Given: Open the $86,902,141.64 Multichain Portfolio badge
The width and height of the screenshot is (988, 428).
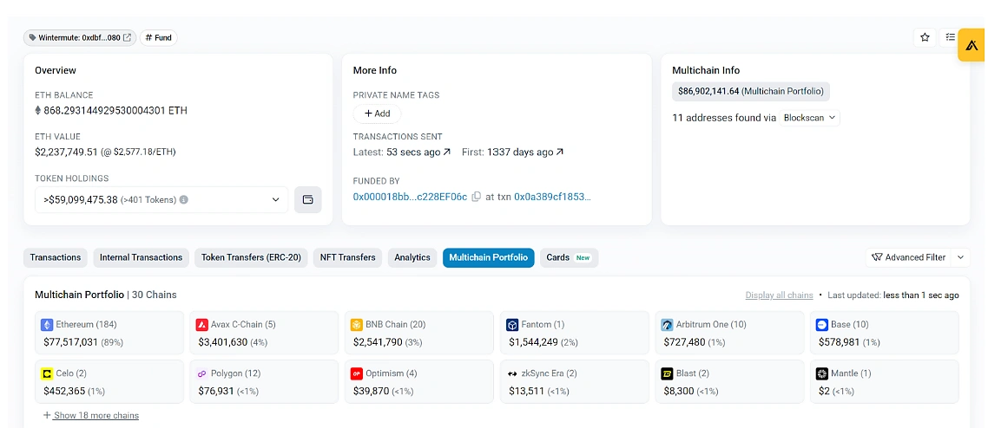Looking at the screenshot, I should click(751, 91).
